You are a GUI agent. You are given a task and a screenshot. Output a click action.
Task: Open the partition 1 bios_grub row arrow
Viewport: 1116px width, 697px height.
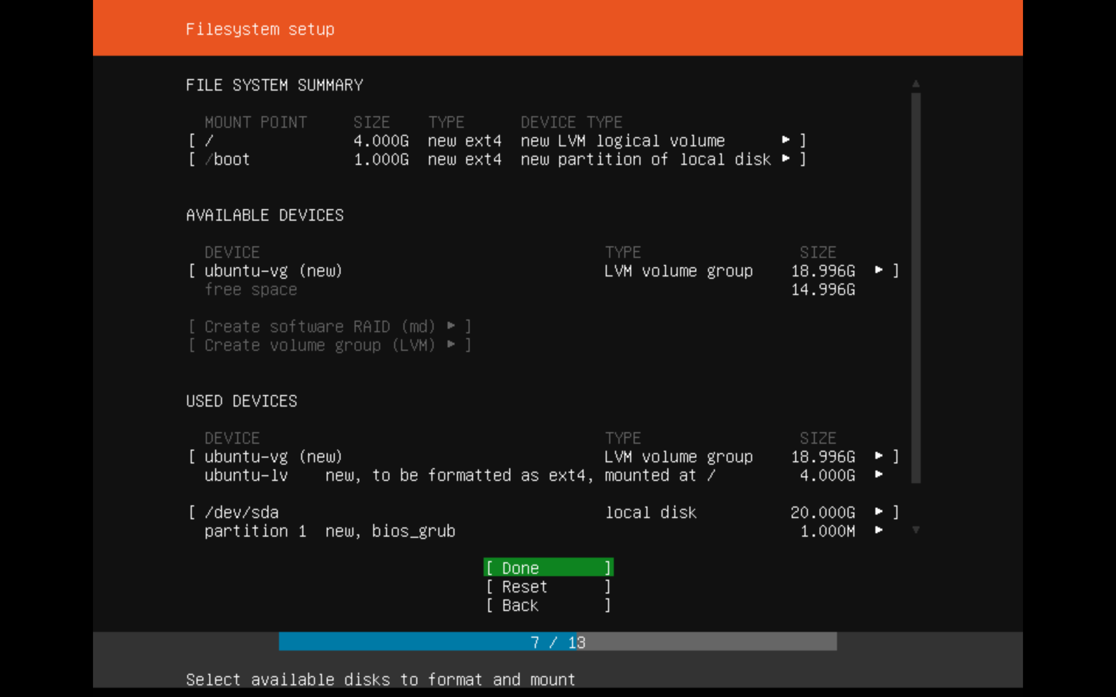click(x=879, y=530)
